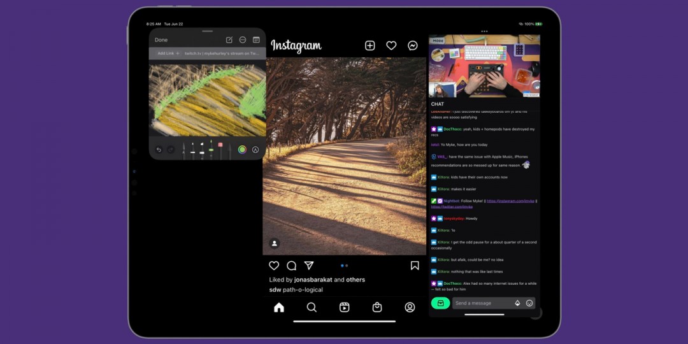Bookmark the post to saved collection
The width and height of the screenshot is (688, 344).
[415, 266]
